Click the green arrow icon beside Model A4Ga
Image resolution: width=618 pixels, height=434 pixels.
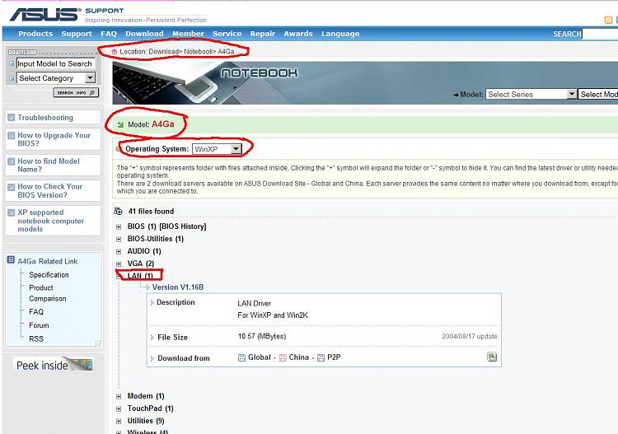(x=120, y=124)
